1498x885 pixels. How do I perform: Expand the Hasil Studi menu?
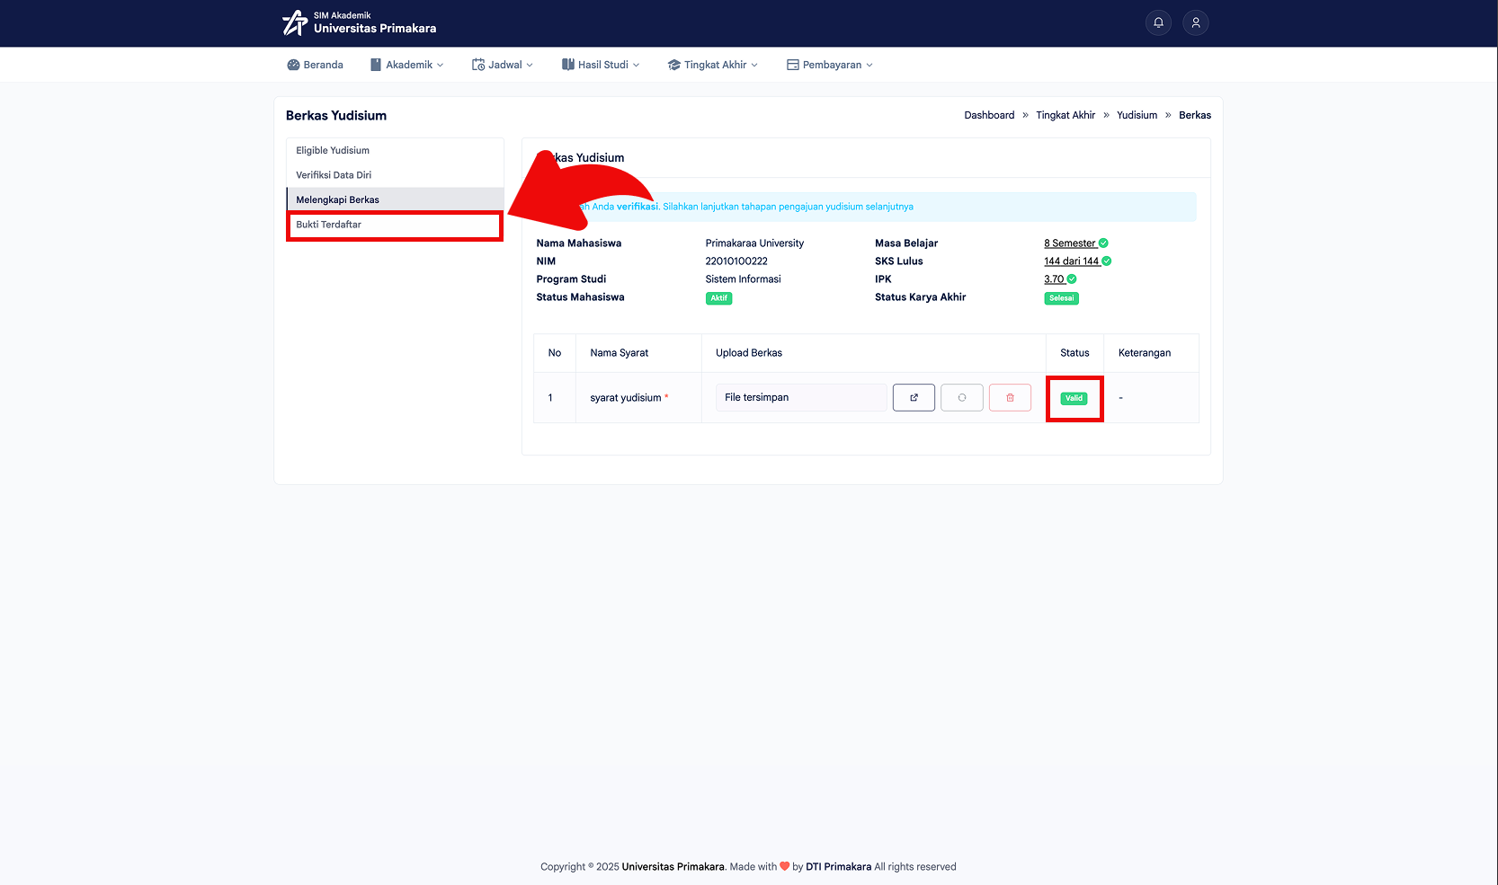pos(601,65)
